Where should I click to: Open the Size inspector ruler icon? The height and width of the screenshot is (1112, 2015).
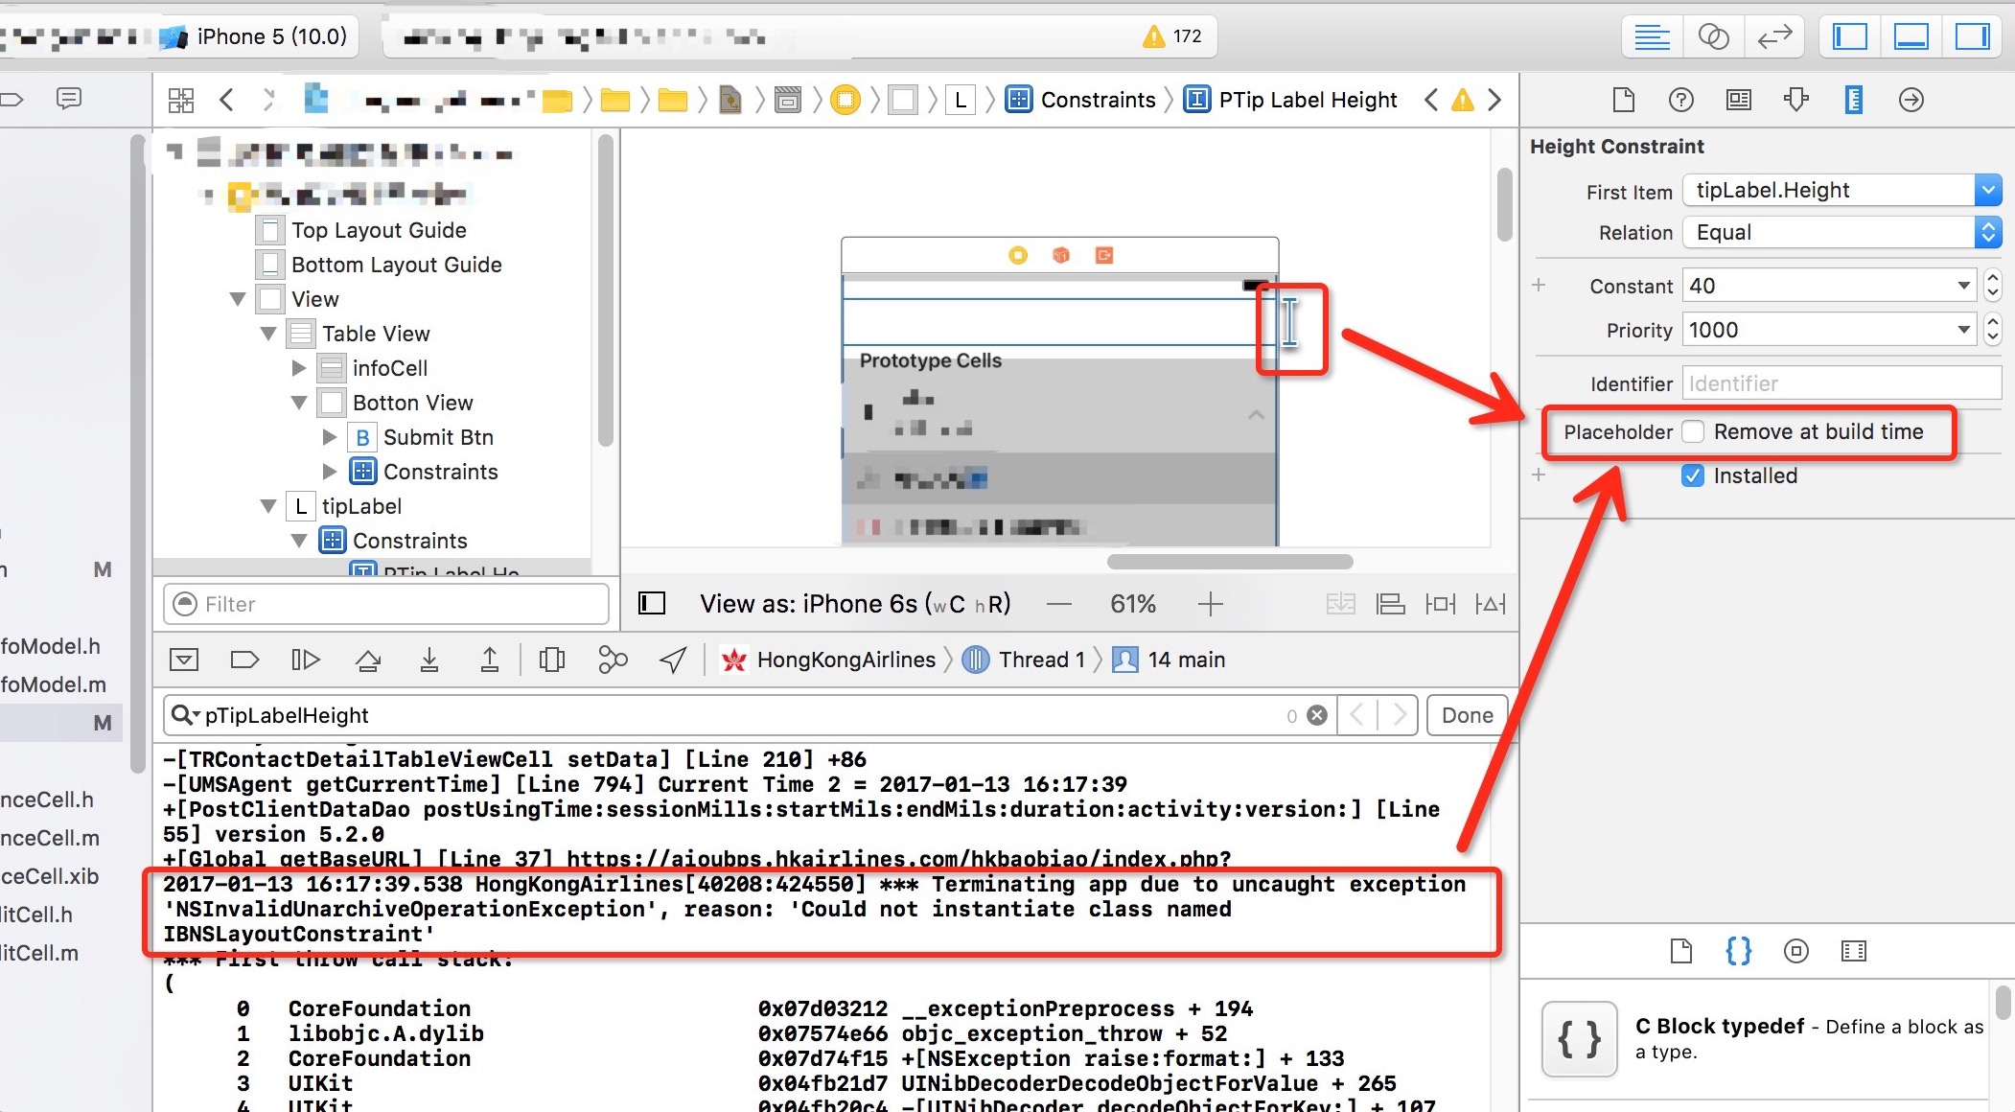1853,100
